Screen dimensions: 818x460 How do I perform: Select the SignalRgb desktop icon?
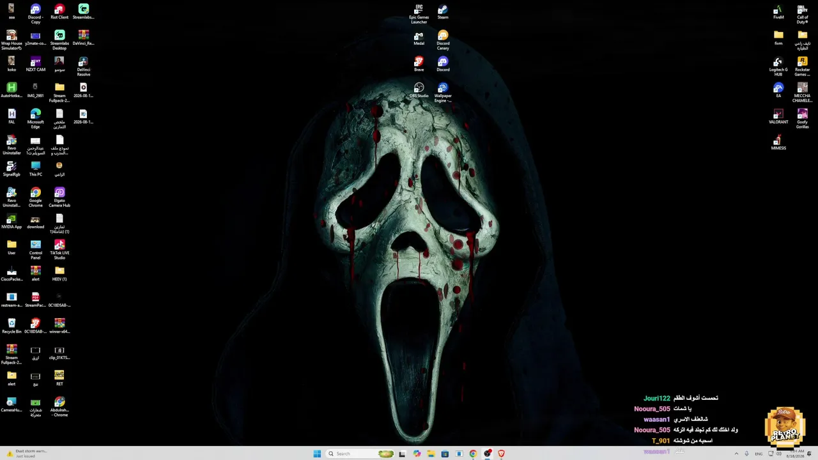12,169
